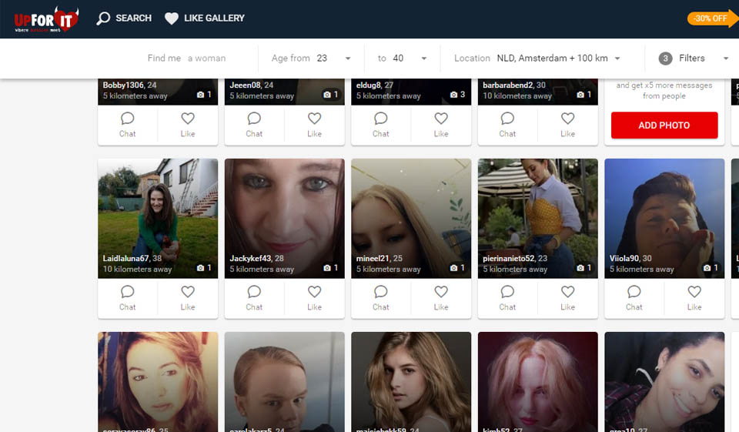Start chat with Jackykef43
Viewport: 739px width, 432px height.
[254, 296]
